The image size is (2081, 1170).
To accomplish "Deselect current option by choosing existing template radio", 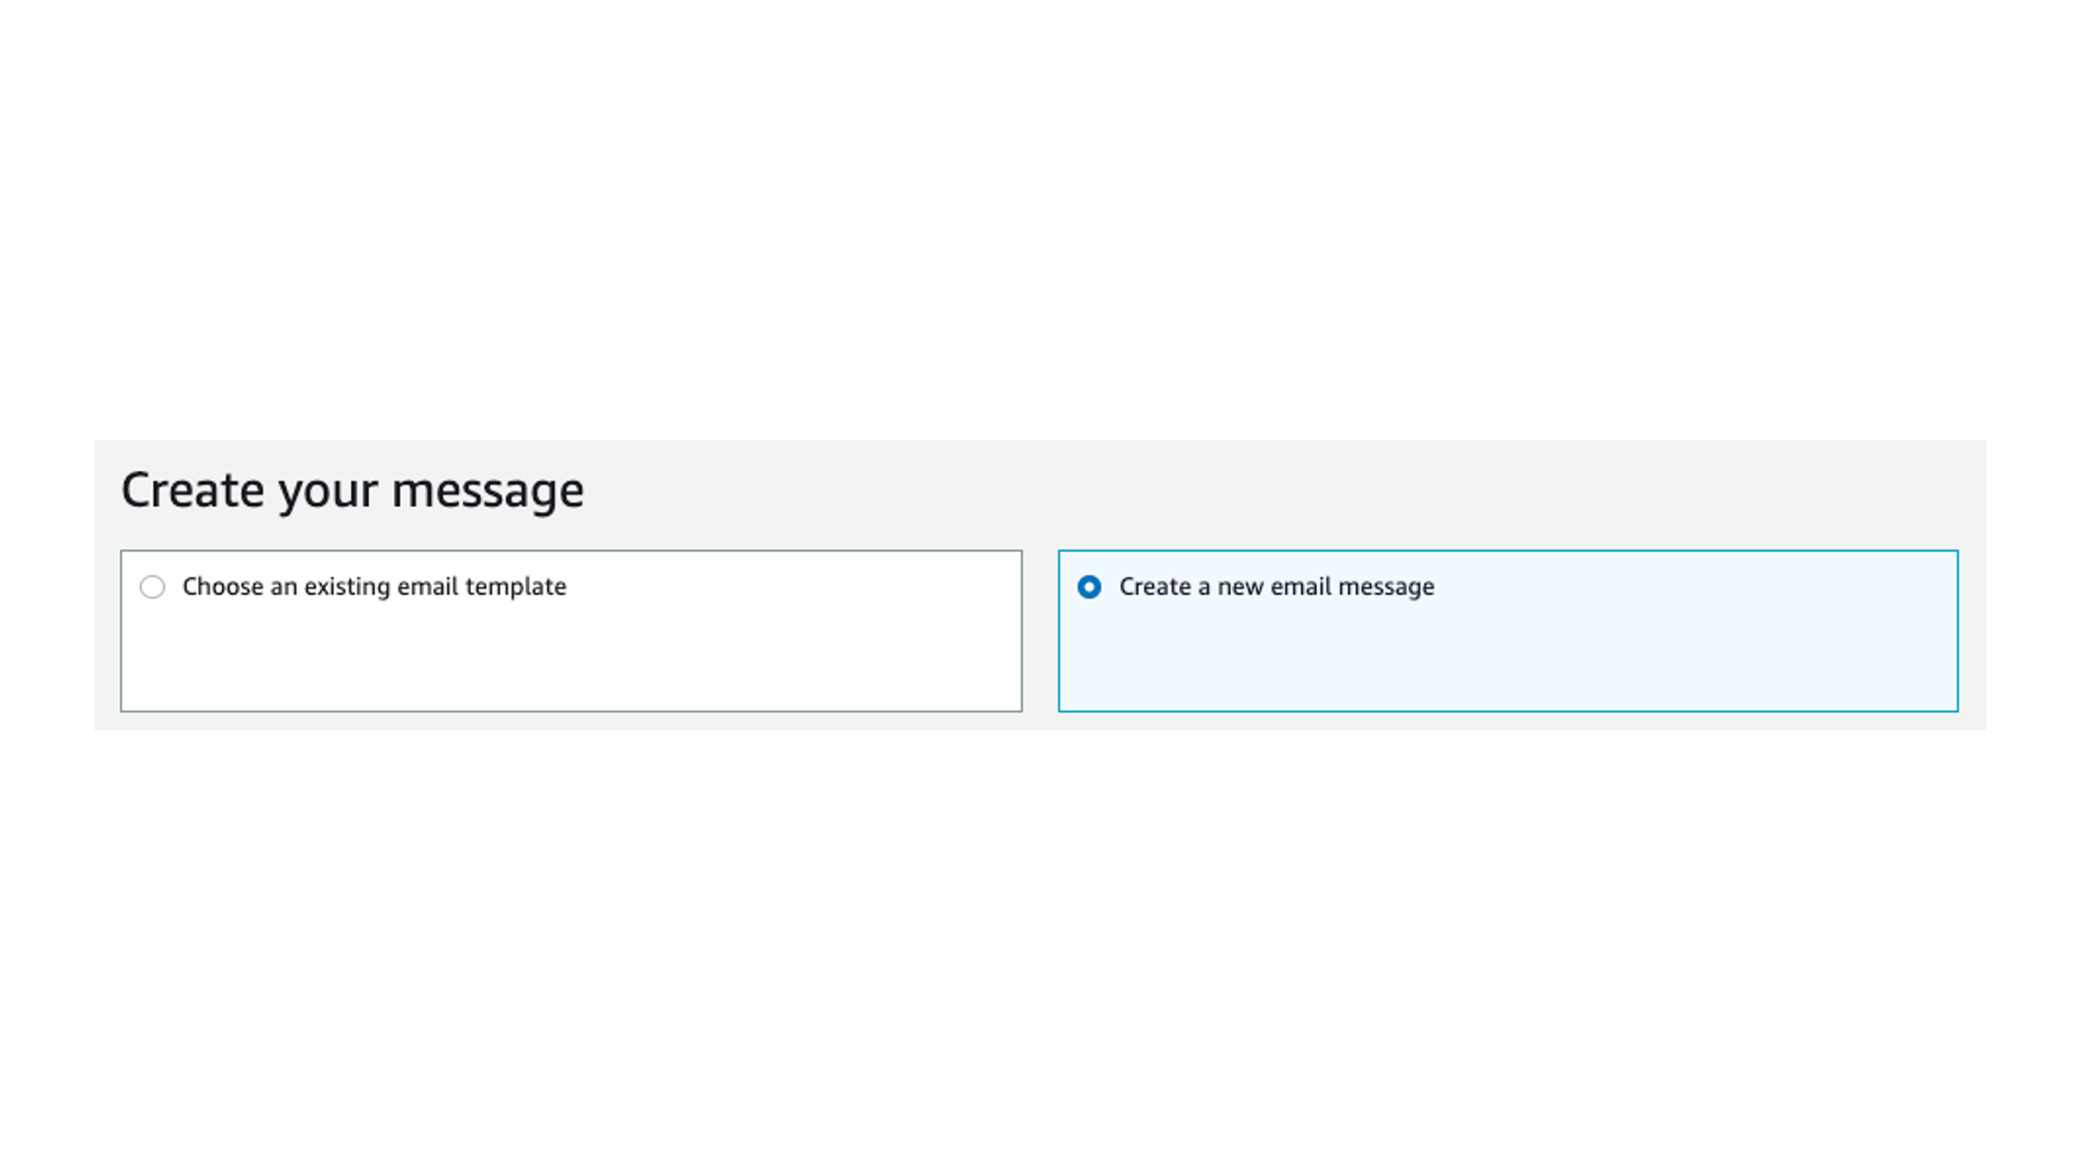I will [153, 588].
